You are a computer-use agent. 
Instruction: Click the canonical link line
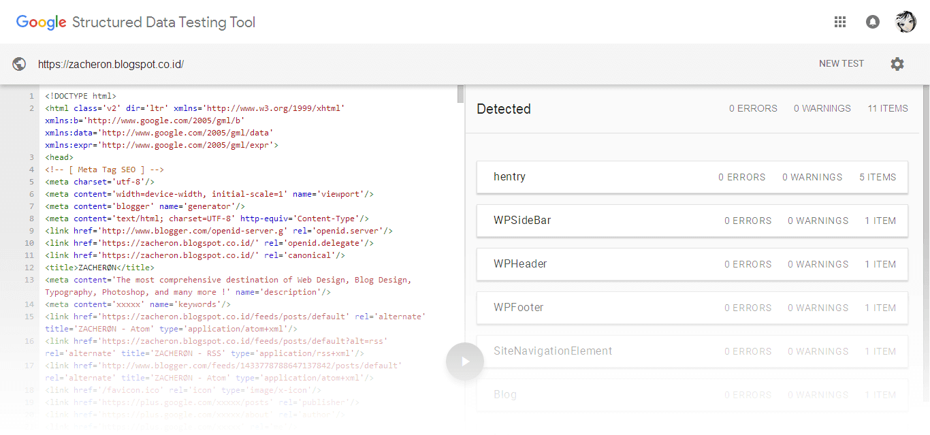click(195, 255)
